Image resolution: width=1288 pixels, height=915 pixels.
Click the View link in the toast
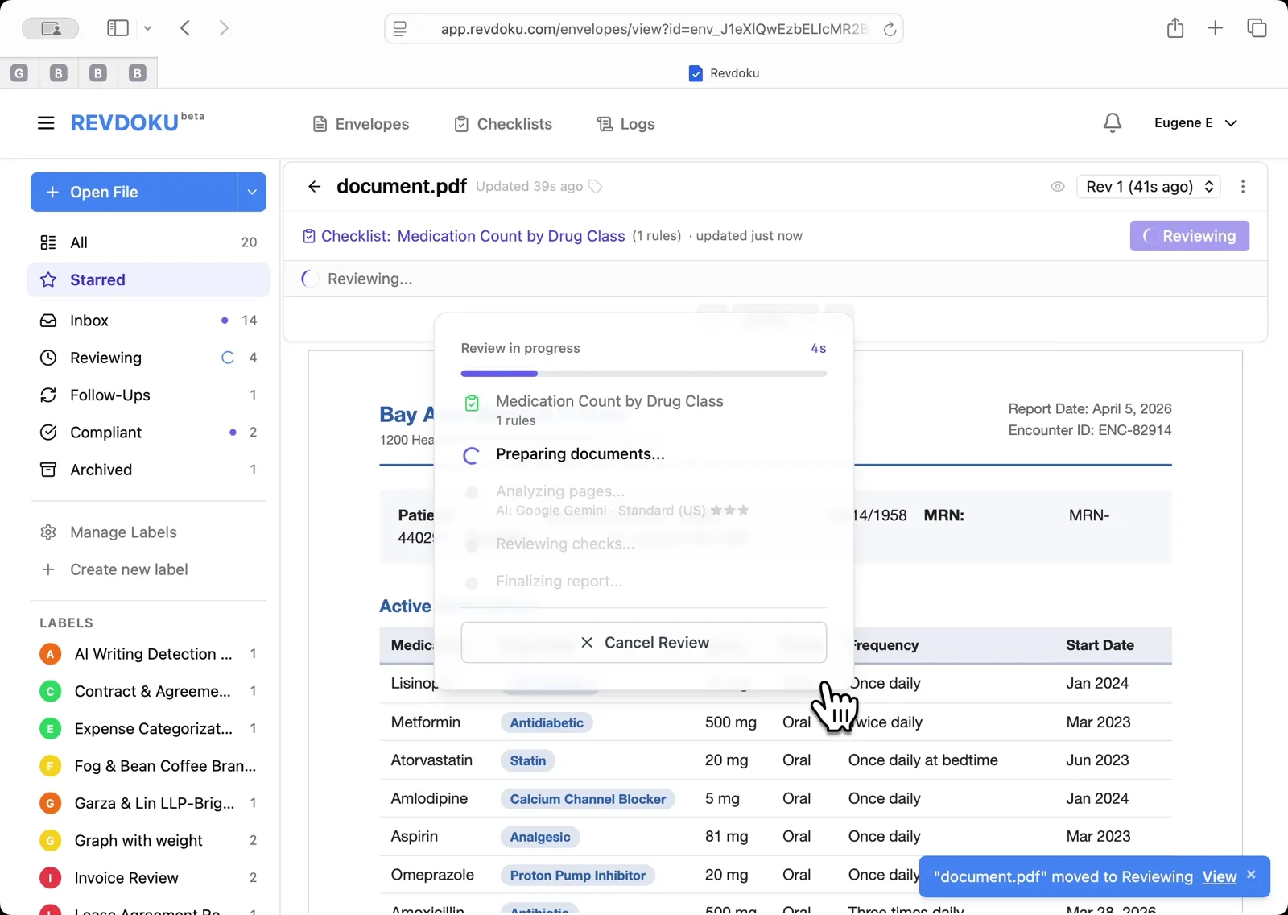coord(1219,877)
